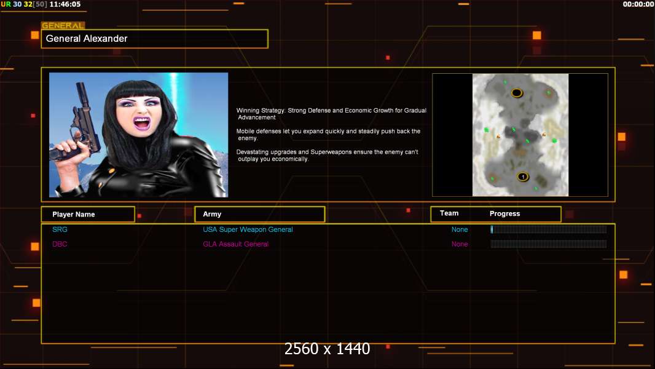Viewport: 655px width, 369px height.
Task: Click the General Alexander portrait image
Action: (139, 135)
